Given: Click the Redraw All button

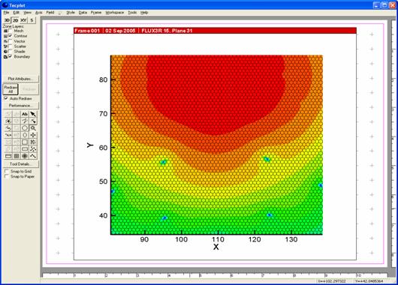Looking at the screenshot, I should [x=11, y=89].
